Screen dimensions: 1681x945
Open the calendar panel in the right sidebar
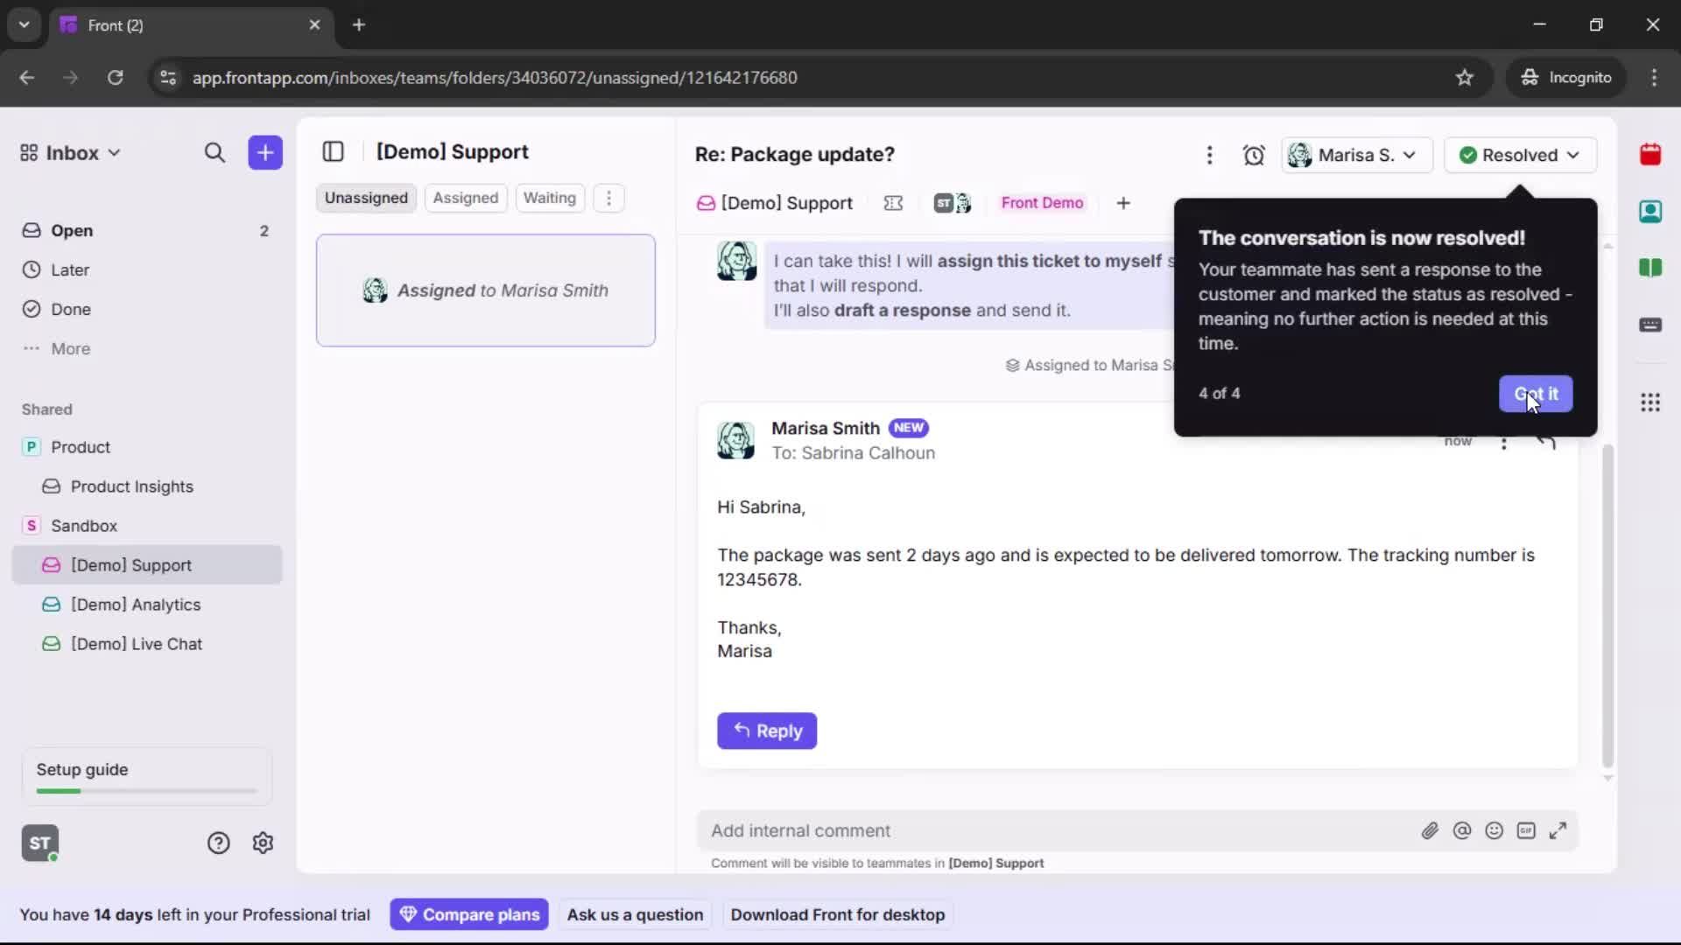(1651, 155)
